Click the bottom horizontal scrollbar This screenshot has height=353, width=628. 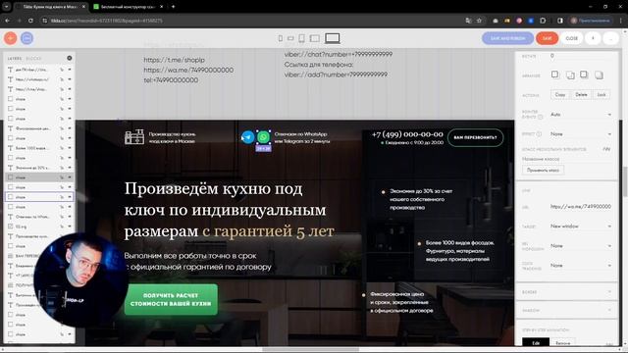(x=310, y=349)
